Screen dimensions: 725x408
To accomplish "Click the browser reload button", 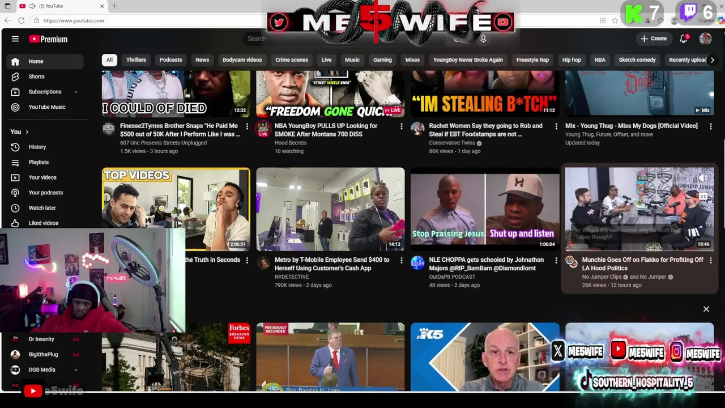I will click(21, 20).
